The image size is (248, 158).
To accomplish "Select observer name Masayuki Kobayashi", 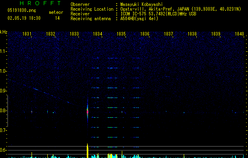I will [142, 4].
